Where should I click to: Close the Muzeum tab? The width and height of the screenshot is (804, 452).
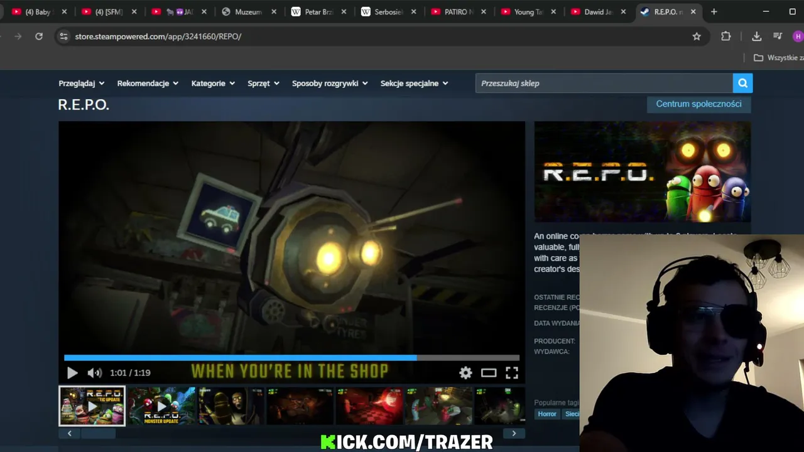point(274,12)
